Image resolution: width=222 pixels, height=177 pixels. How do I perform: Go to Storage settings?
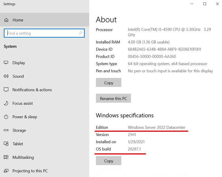pos(19,130)
